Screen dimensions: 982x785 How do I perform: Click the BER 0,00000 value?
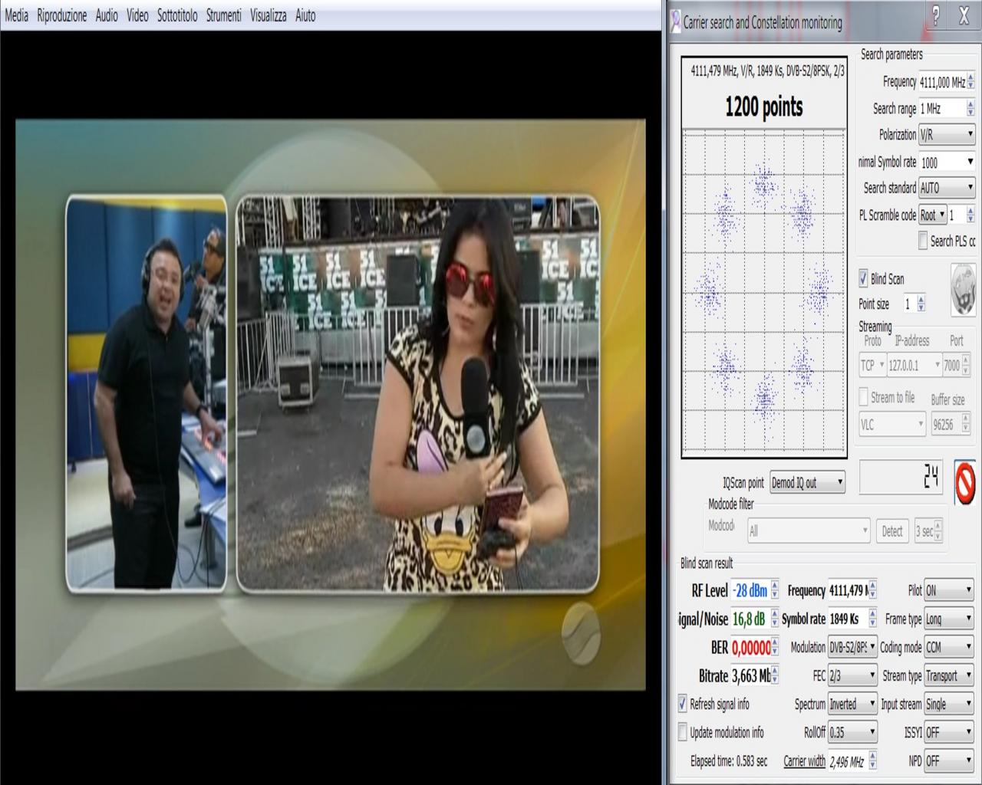tap(751, 648)
